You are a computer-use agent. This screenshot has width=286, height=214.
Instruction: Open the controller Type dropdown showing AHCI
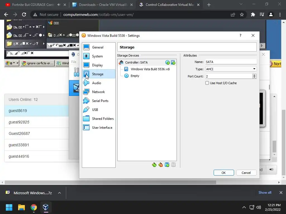231,69
